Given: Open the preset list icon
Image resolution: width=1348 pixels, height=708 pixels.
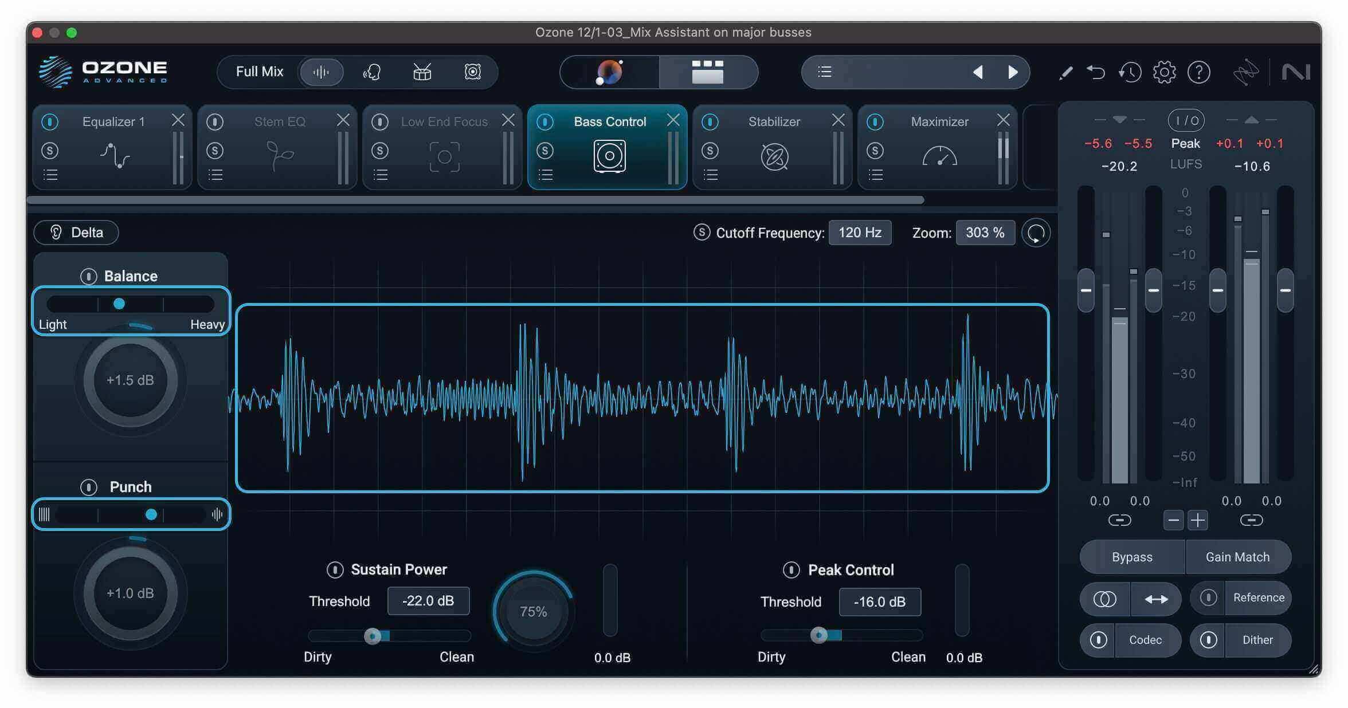Looking at the screenshot, I should (x=825, y=72).
